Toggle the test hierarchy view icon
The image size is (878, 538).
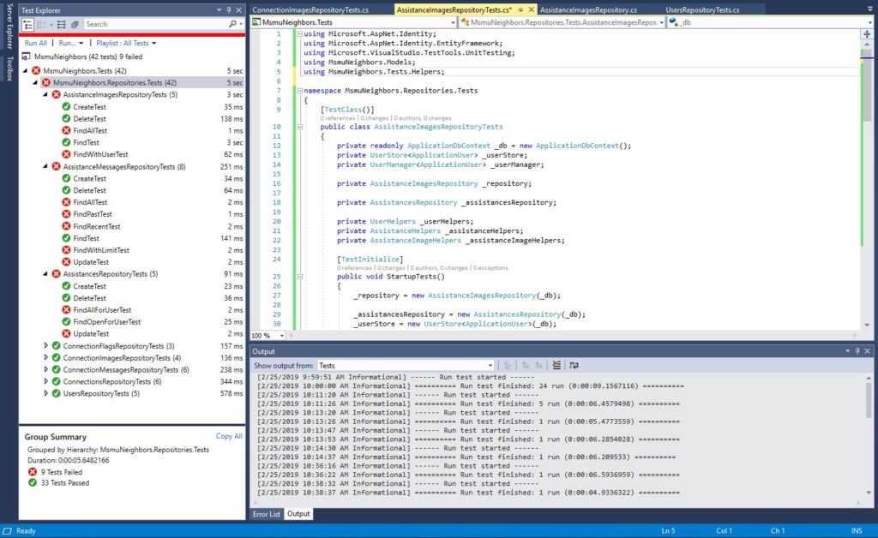click(x=27, y=24)
